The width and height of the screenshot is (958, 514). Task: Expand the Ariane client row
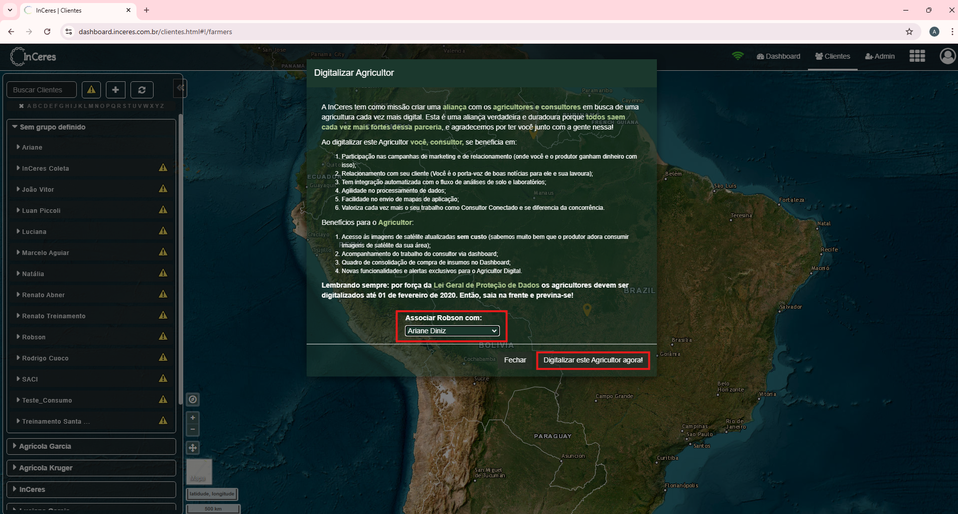[91, 147]
